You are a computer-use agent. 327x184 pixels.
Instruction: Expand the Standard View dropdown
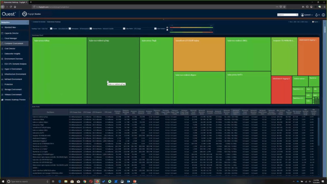click(x=11, y=27)
